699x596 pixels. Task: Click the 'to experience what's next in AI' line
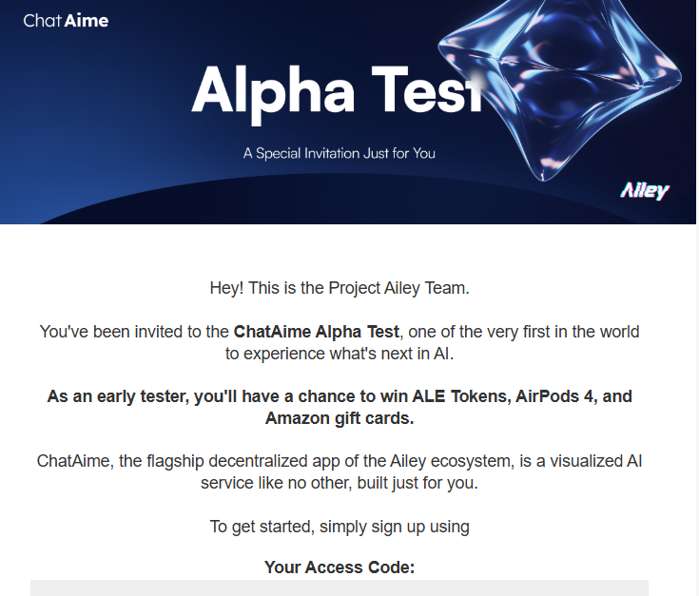(x=340, y=354)
